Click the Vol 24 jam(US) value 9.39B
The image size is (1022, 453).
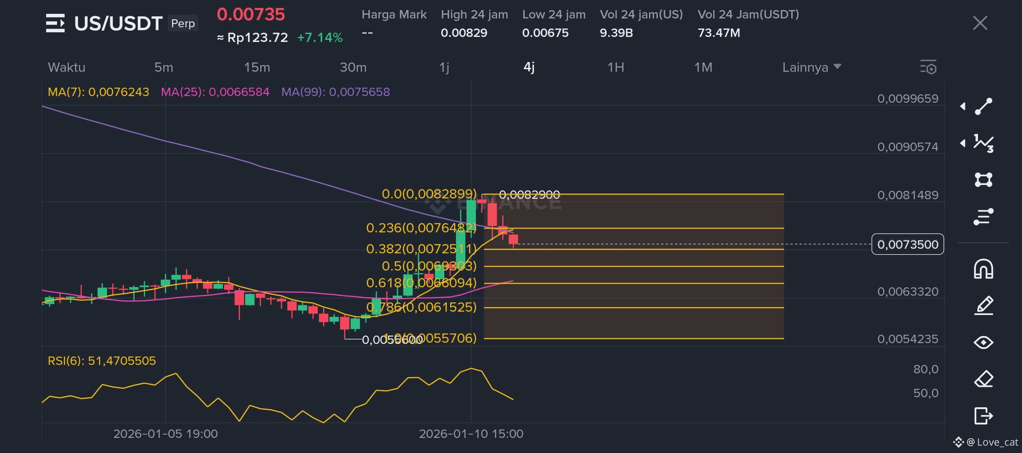coord(616,33)
